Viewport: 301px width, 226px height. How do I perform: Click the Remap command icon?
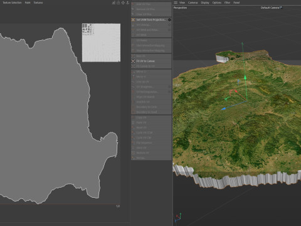[133, 158]
